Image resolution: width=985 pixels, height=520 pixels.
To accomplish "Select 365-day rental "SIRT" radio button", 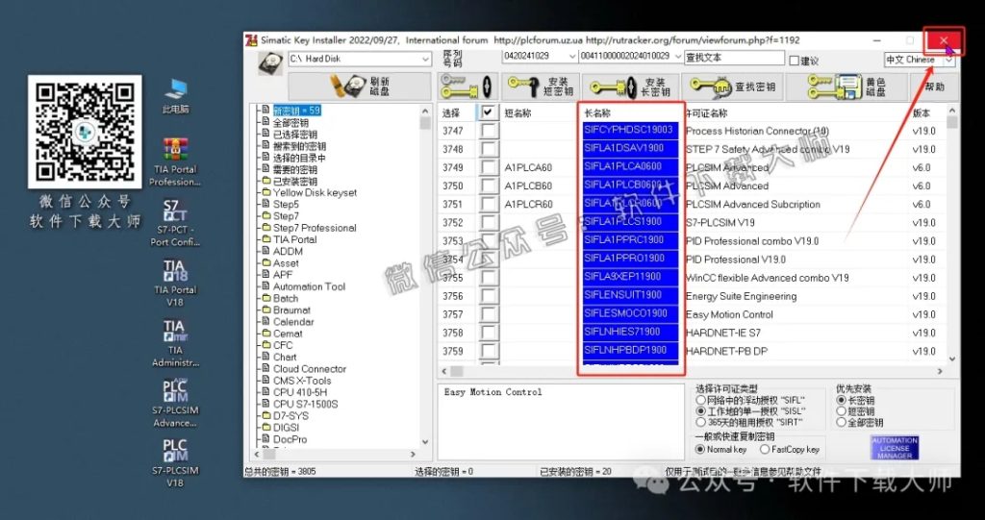I will 700,422.
